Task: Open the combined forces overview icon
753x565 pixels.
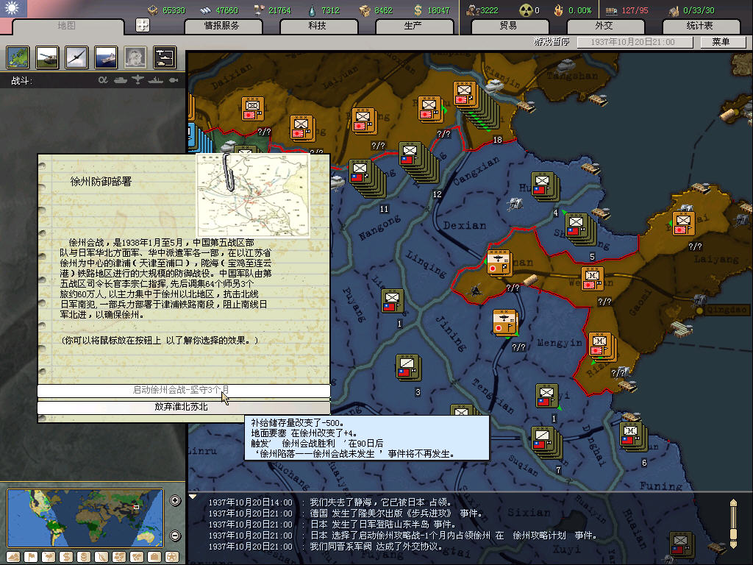Action: coord(164,57)
